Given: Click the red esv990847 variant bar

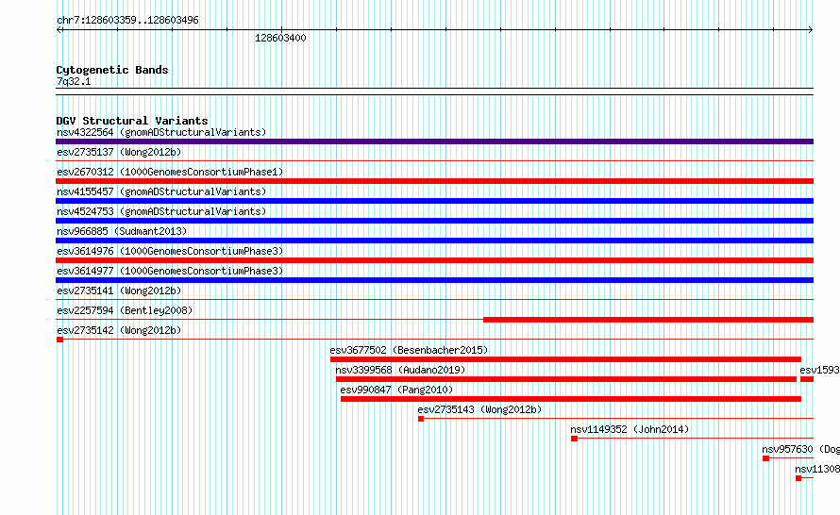Looking at the screenshot, I should point(570,399).
